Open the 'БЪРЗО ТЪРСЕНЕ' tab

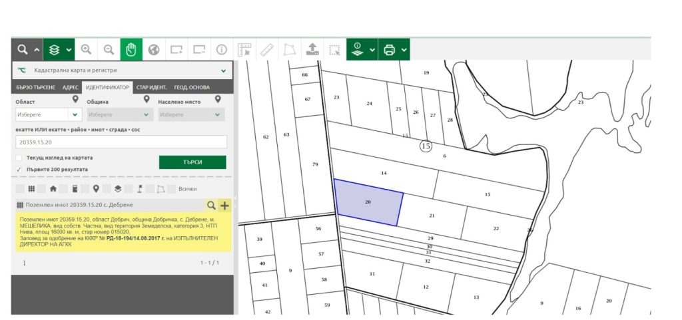click(37, 87)
